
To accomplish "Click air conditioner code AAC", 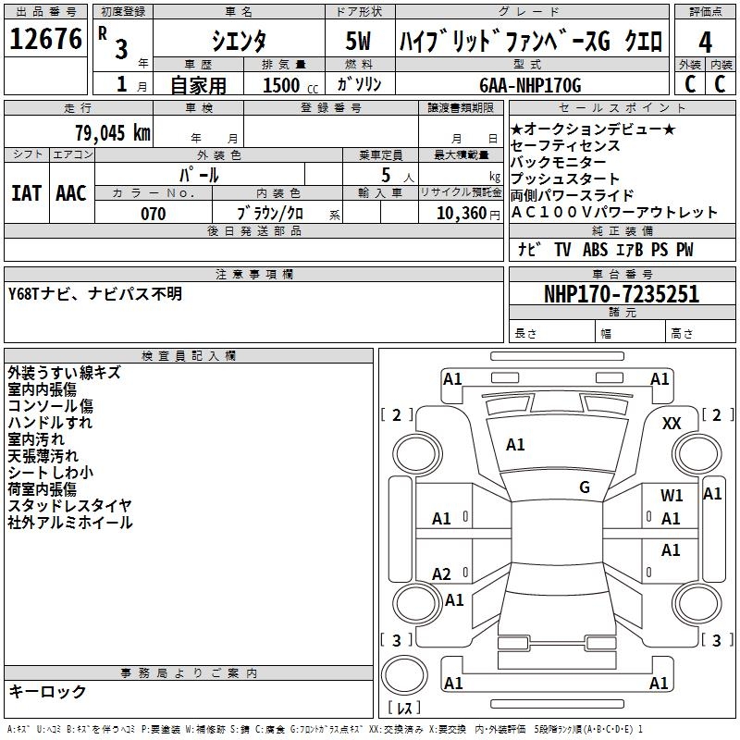I will (71, 193).
